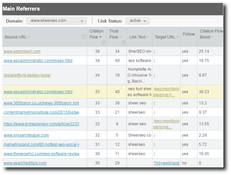231x175 pixels.
Task: Open target URL slash in theseowhiz row
Action: (x=154, y=154)
